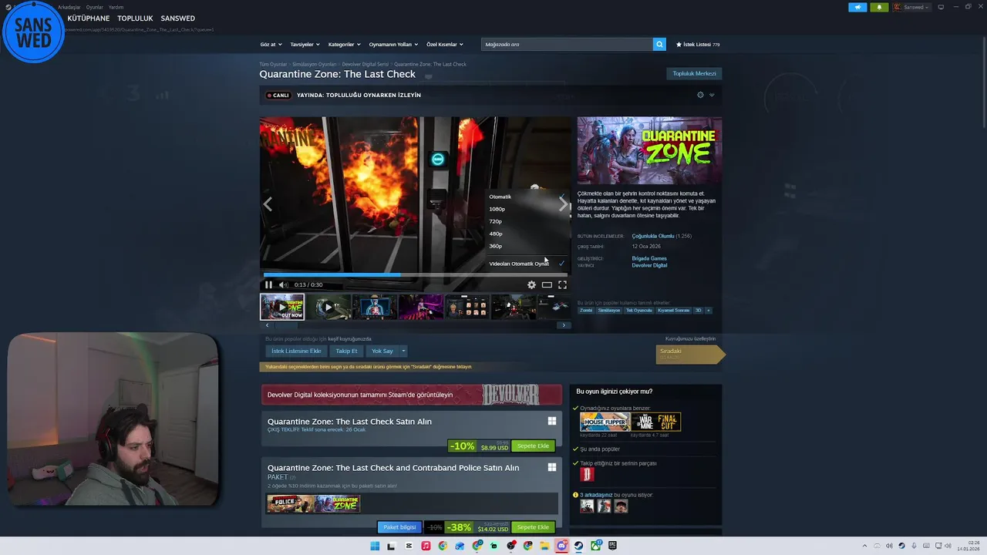Open notifications bell button

point(879,7)
